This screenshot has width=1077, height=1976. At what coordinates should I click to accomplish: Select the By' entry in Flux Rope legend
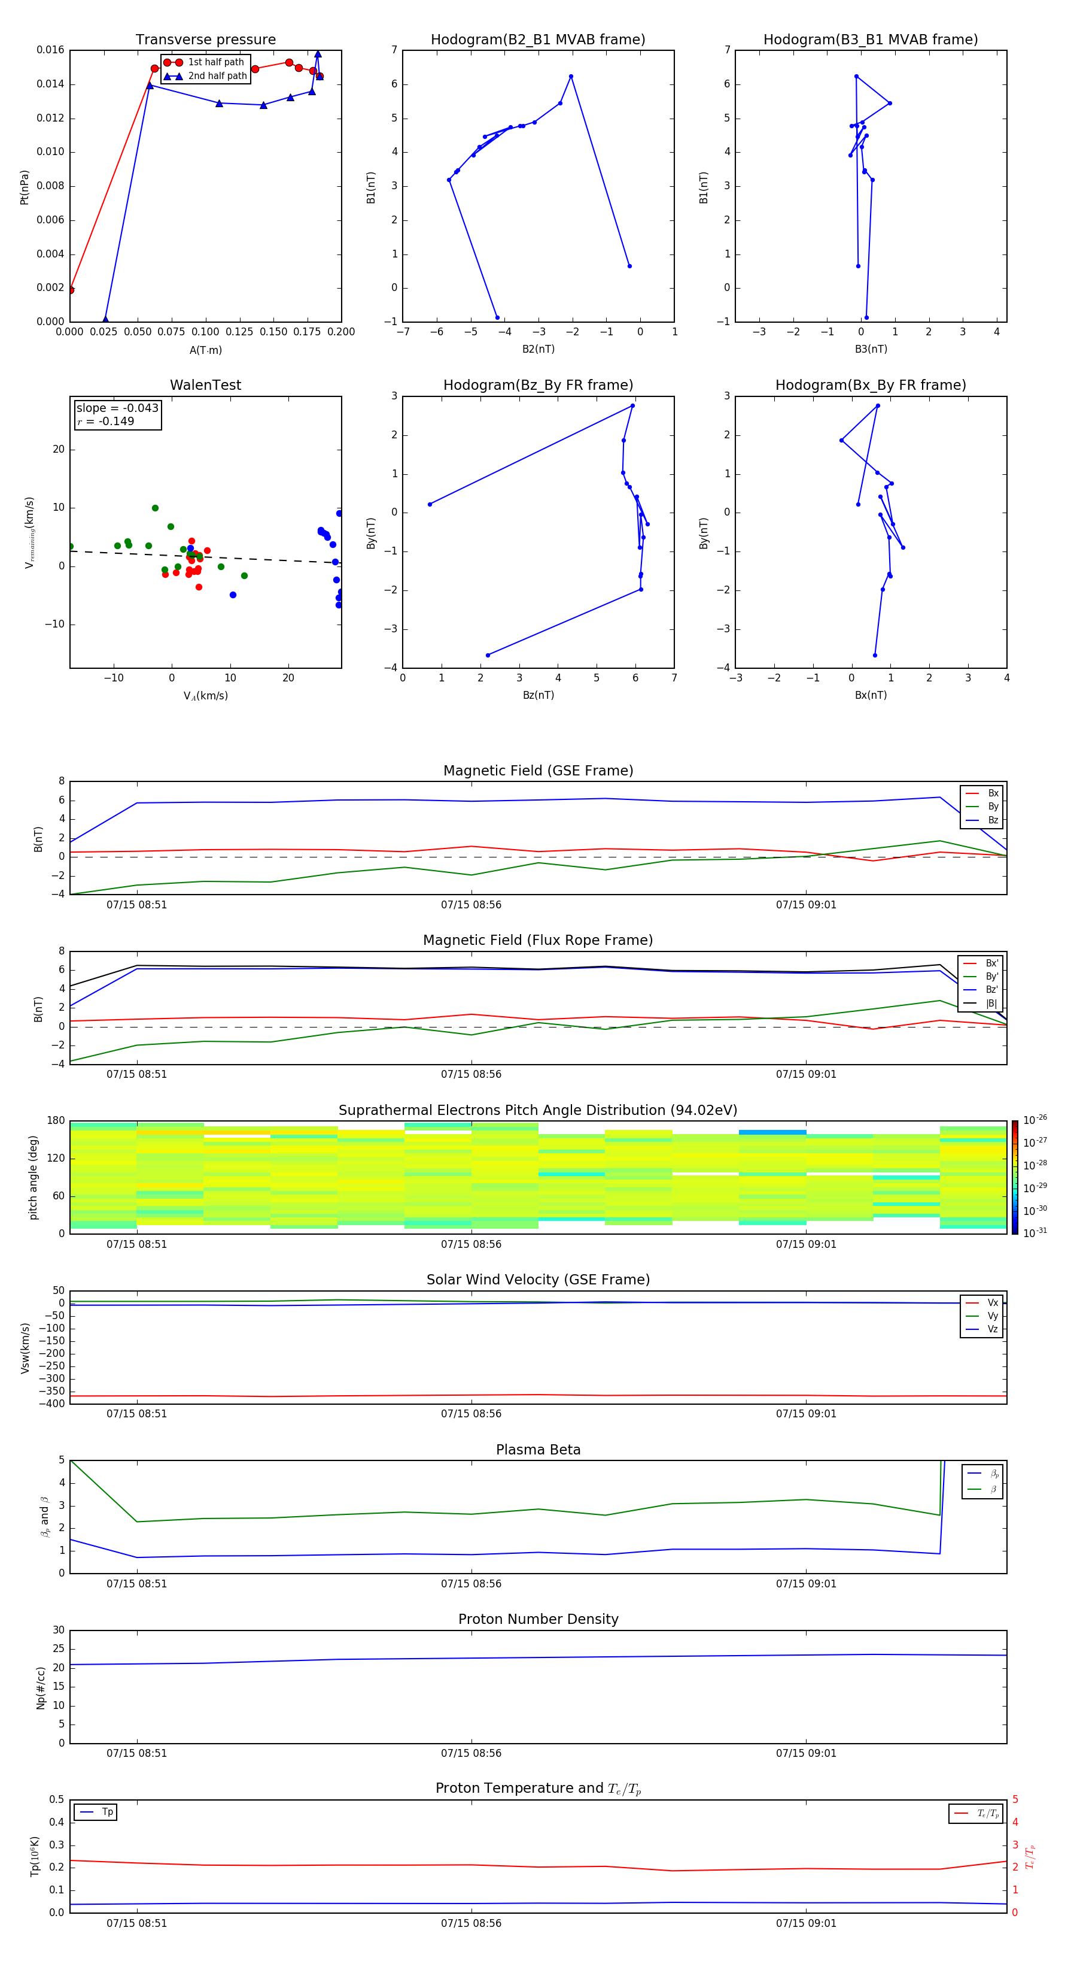[x=981, y=977]
